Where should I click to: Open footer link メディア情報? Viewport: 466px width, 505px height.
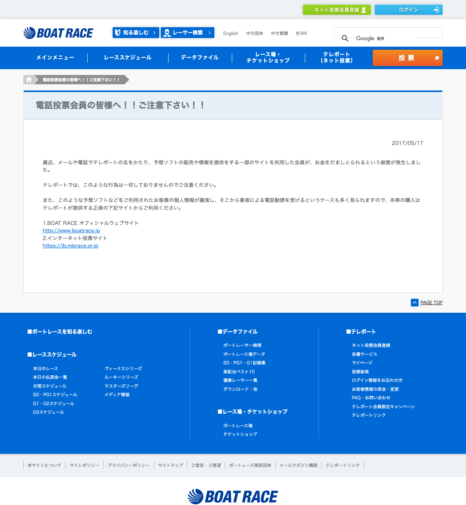(117, 395)
